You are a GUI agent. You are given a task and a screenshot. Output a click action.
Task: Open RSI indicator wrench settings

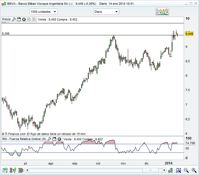tap(49, 139)
